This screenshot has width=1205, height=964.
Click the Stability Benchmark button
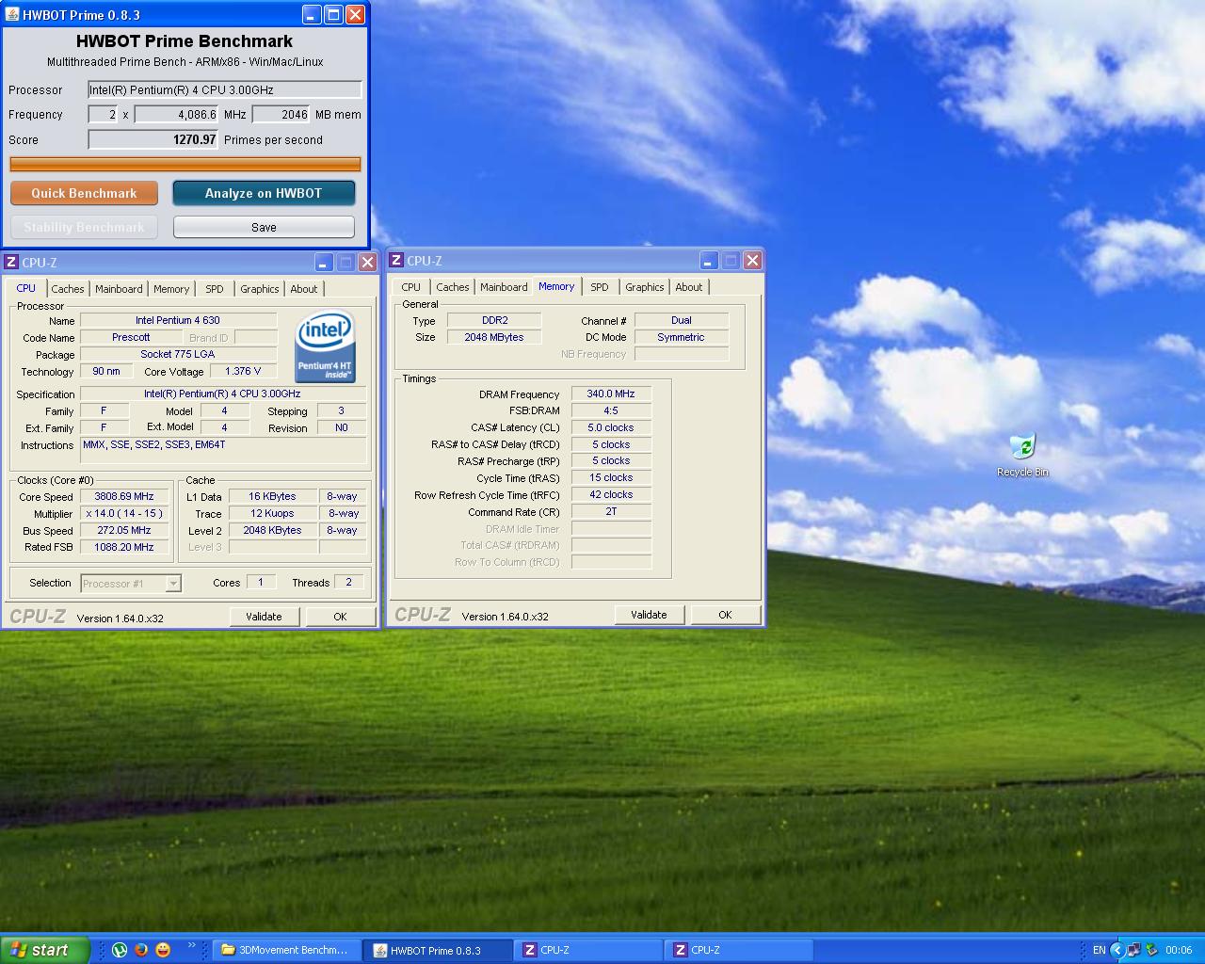[84, 227]
